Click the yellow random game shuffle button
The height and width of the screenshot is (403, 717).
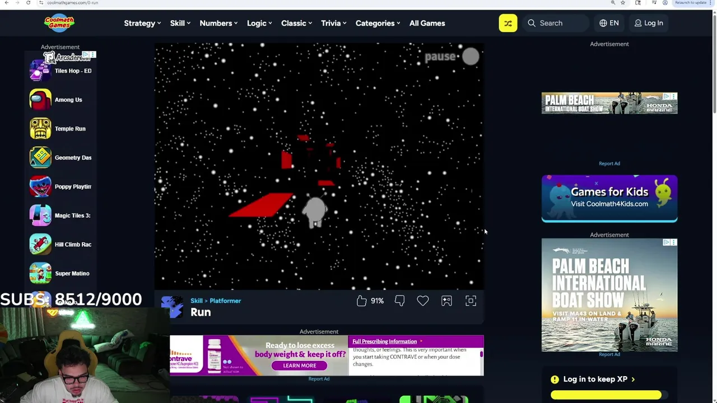click(x=508, y=23)
